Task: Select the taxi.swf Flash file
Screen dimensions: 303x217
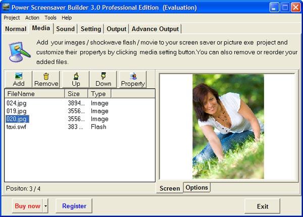Action: click(16, 127)
